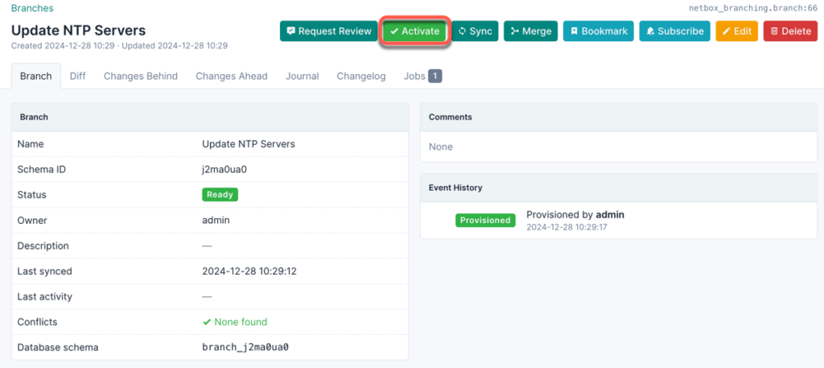Click the orange Edit button
The width and height of the screenshot is (824, 368).
tap(737, 31)
